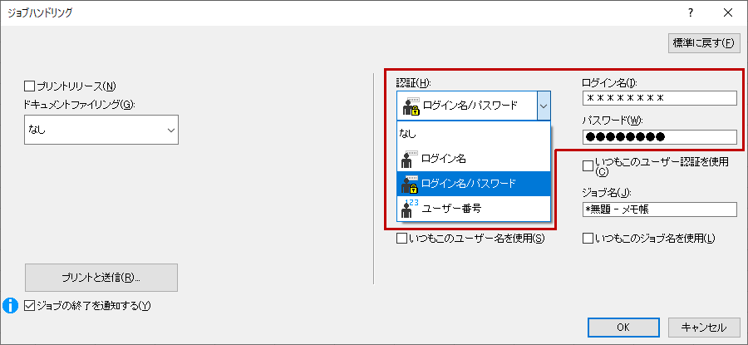Click the lock-person icon in highlighted ログイン名/パスワード option

click(x=409, y=184)
